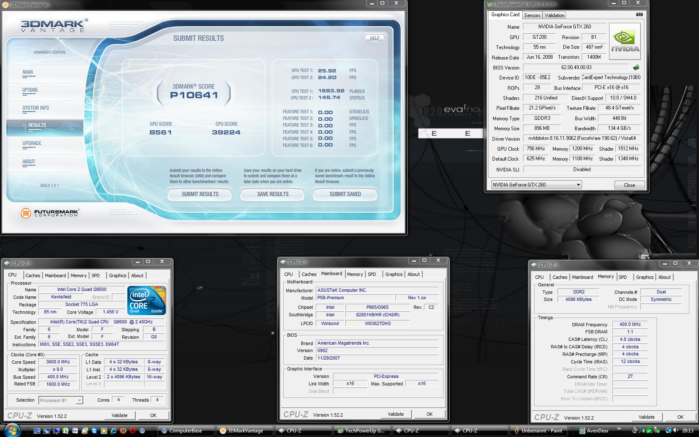Screen dimensions: 699x437
Task: Open About in the 3DMark Vantage sidebar
Action: coord(29,161)
